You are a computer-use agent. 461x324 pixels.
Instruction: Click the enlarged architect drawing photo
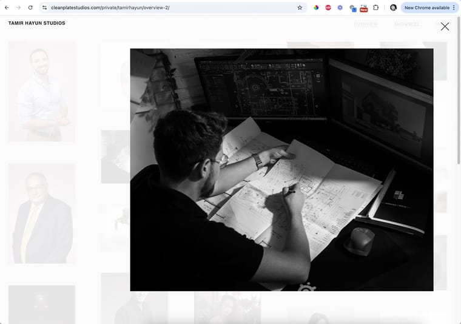pos(281,170)
